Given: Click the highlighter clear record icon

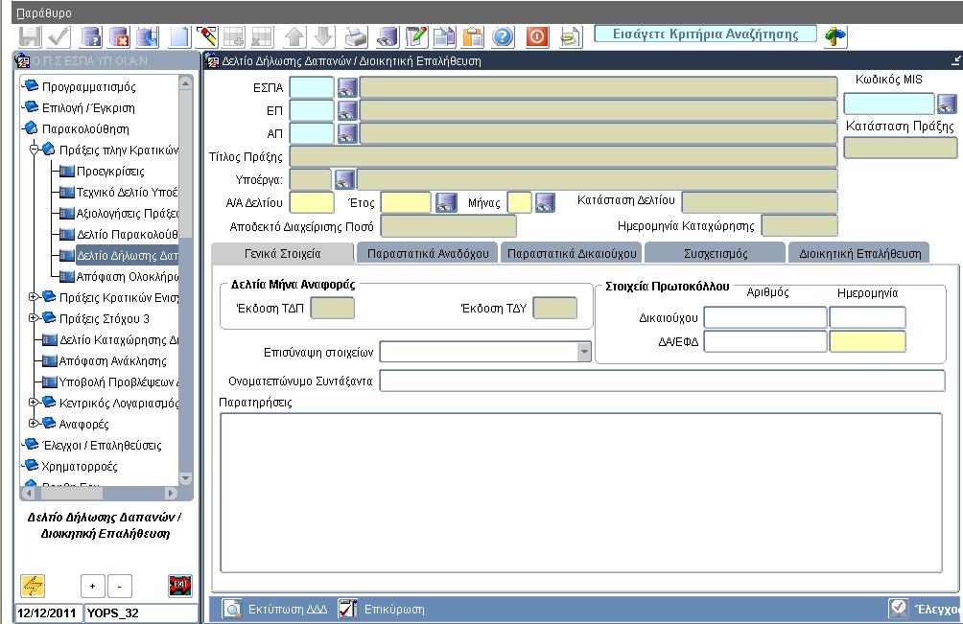Looking at the screenshot, I should pyautogui.click(x=206, y=37).
